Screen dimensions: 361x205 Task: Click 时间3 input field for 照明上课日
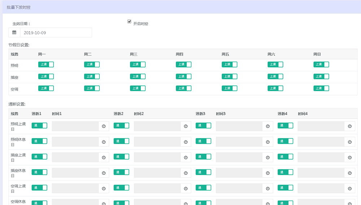point(239,126)
